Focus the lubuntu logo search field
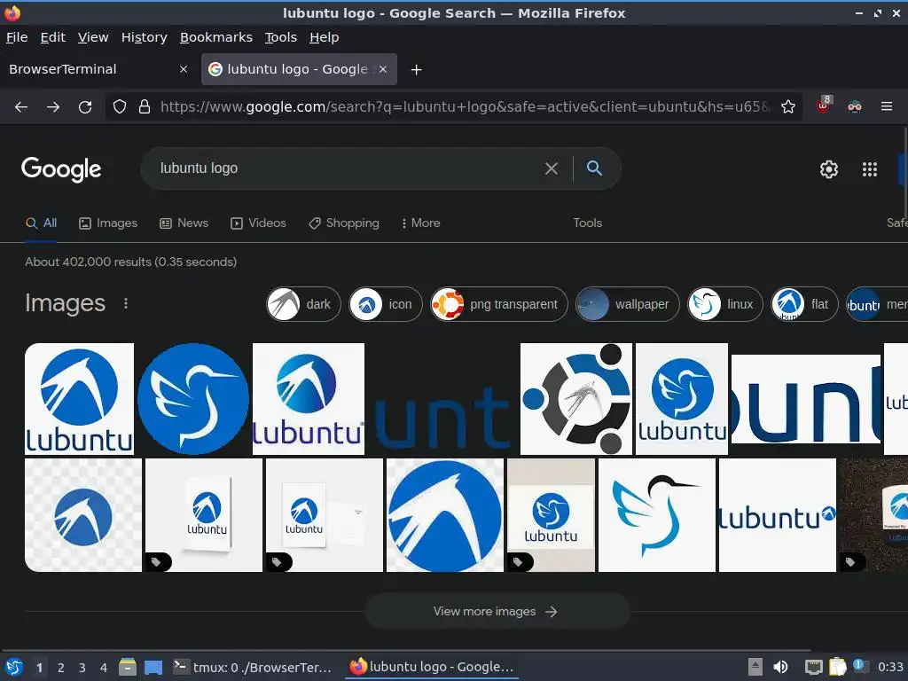The image size is (908, 681). [348, 168]
